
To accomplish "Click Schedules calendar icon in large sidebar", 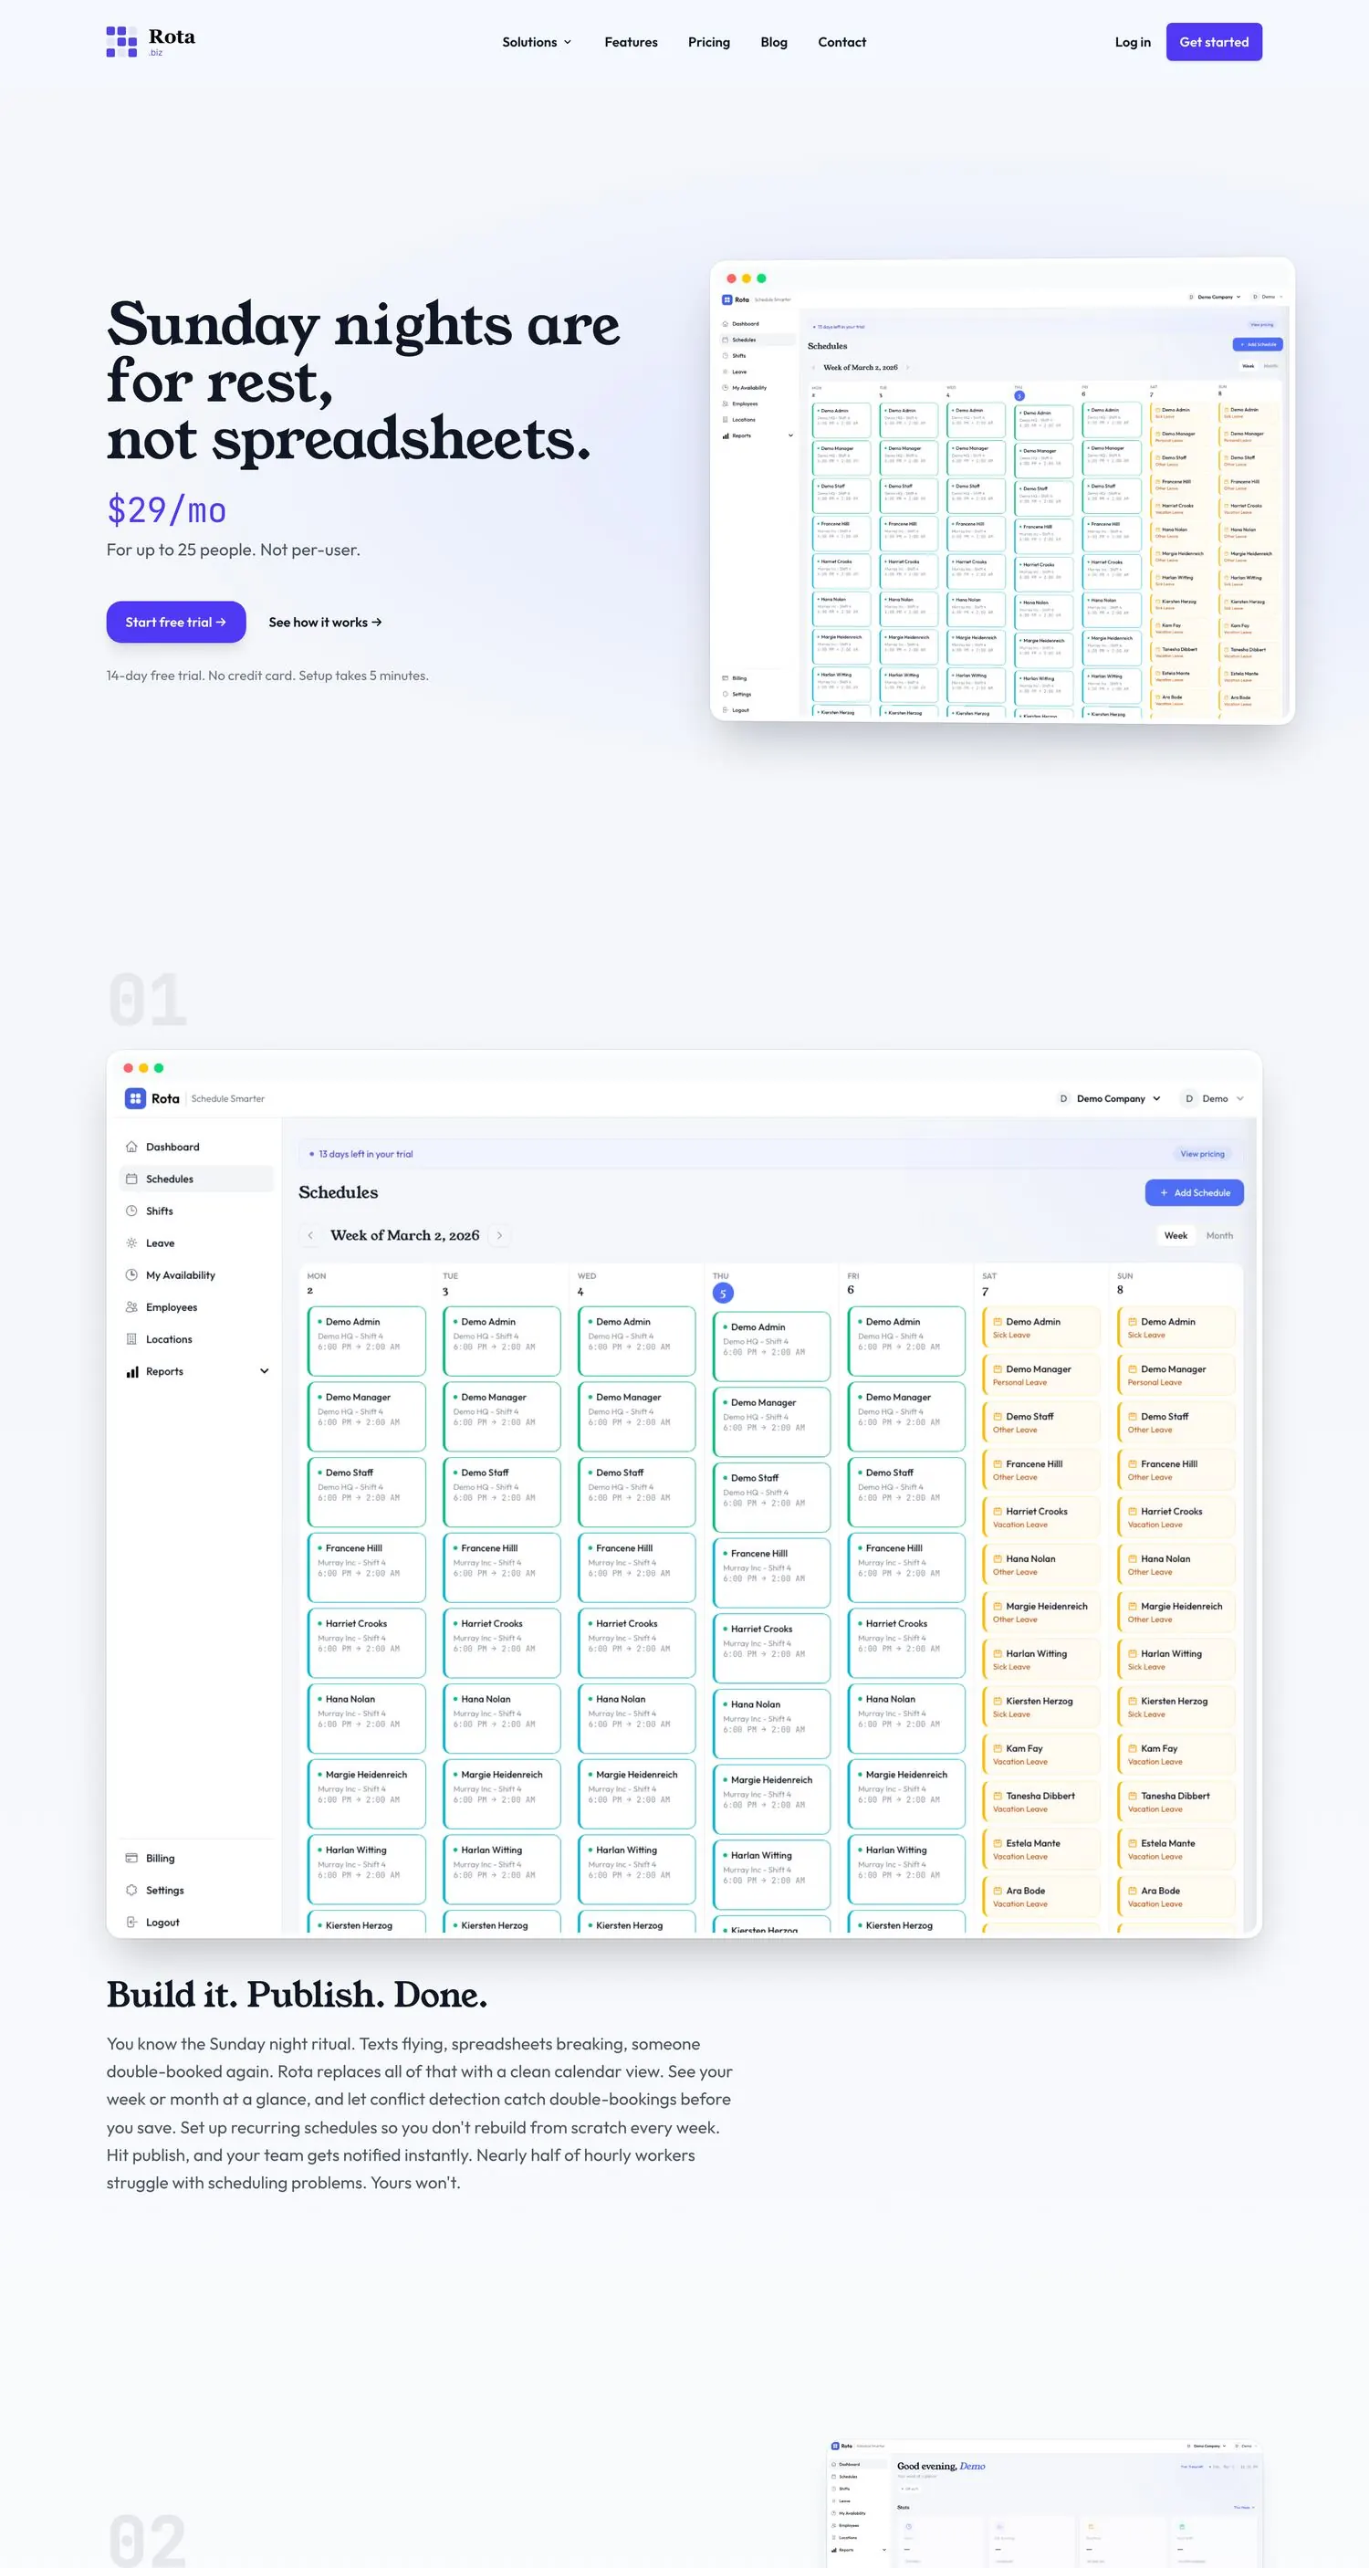I will coord(131,1179).
